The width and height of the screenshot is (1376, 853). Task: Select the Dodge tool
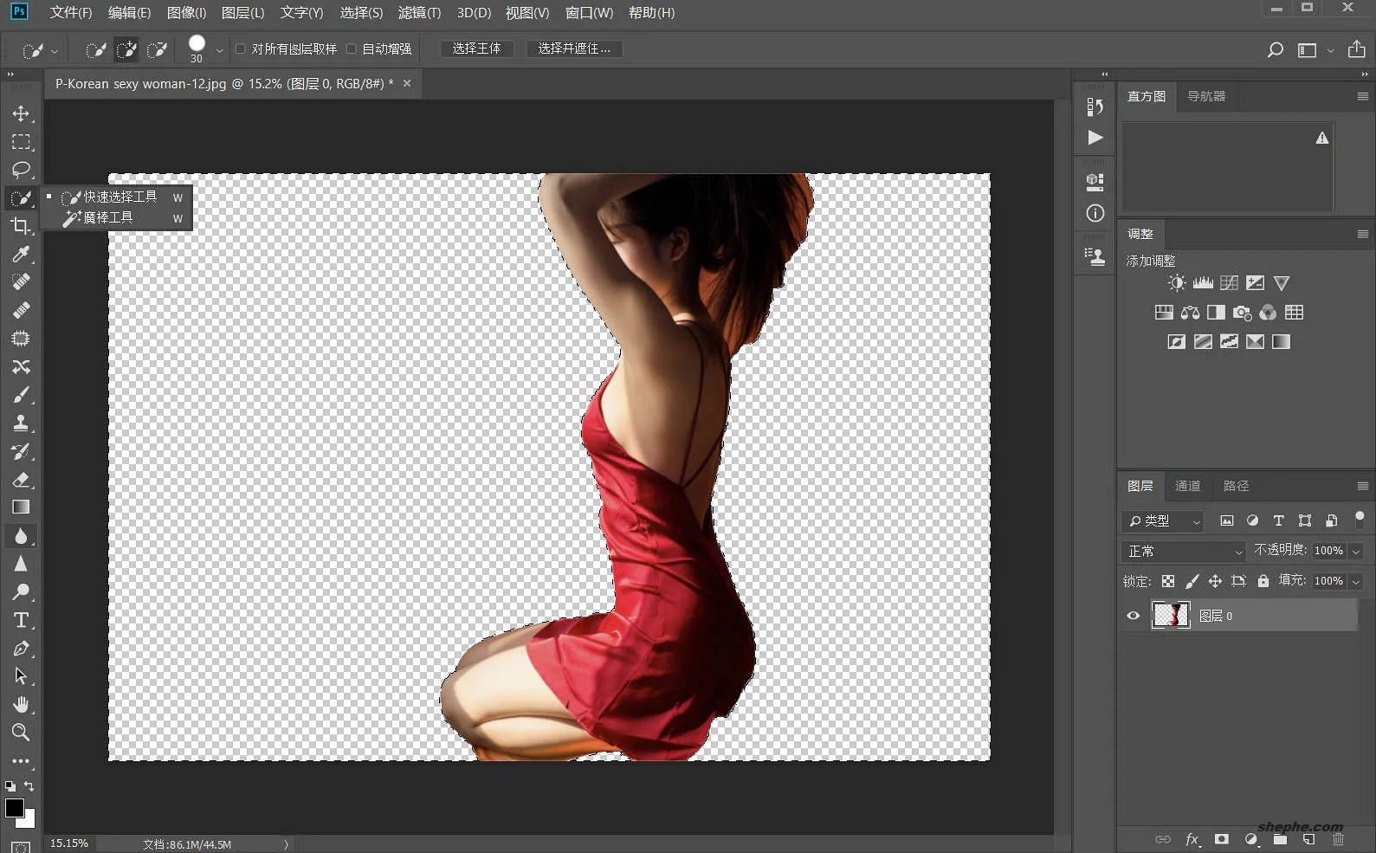21,591
